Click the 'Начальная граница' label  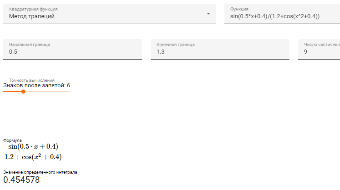[30, 45]
